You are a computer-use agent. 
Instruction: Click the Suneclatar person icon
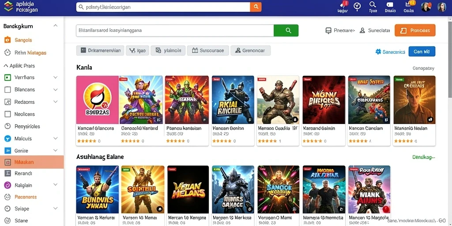(x=362, y=30)
